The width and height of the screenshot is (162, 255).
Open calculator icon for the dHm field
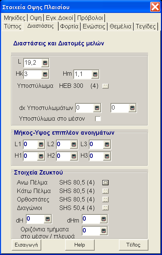(x=103, y=219)
